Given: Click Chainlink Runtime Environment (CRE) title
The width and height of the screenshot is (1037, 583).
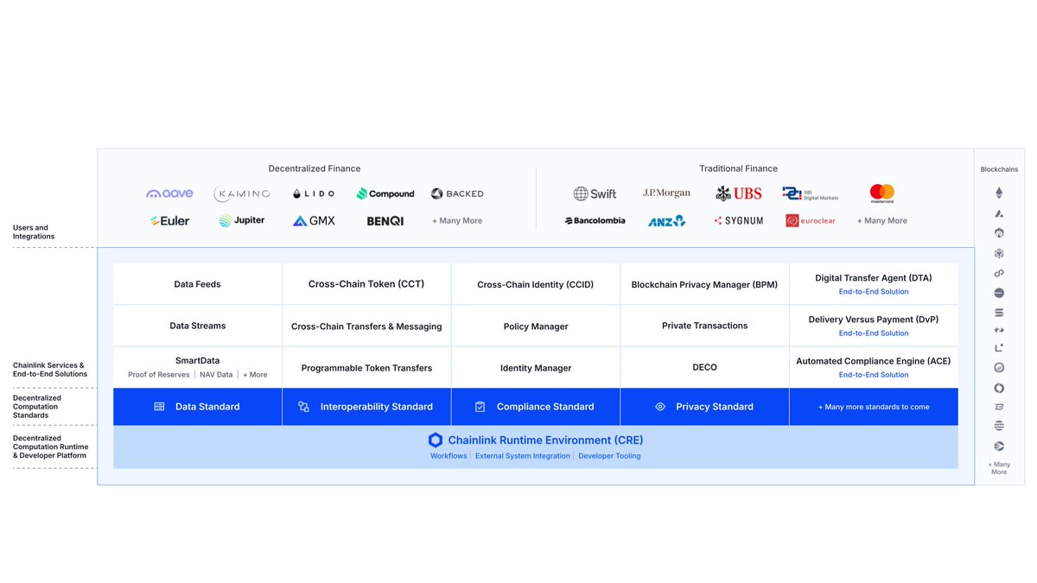Looking at the screenshot, I should pos(545,440).
